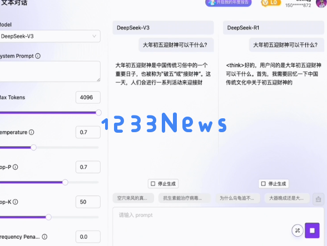Image resolution: width=327 pixels, height=246 pixels.
Task: Click the prompt optimize wand icon
Action: pyautogui.click(x=298, y=230)
